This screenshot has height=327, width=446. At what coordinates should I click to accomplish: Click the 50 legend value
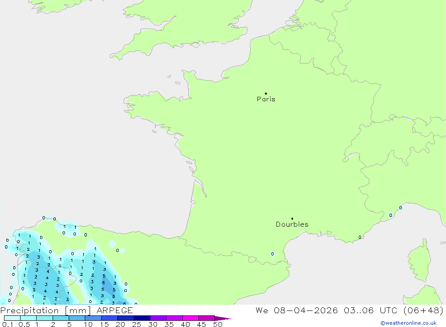pos(218,324)
